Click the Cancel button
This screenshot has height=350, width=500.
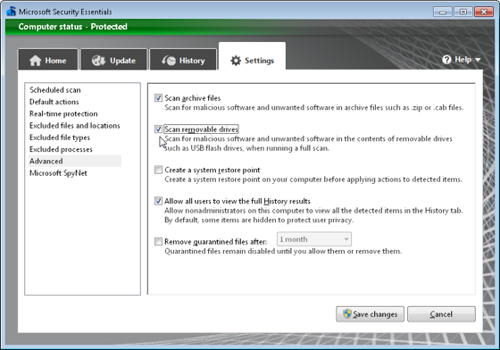pos(441,314)
